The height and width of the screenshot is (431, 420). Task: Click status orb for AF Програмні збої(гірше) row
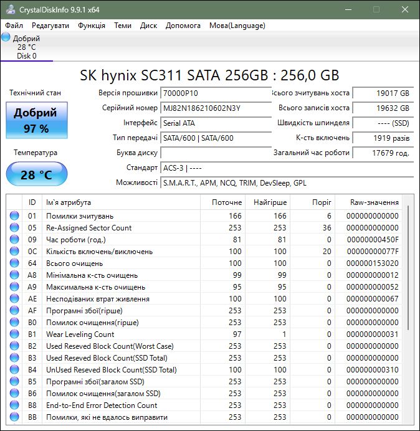14,310
